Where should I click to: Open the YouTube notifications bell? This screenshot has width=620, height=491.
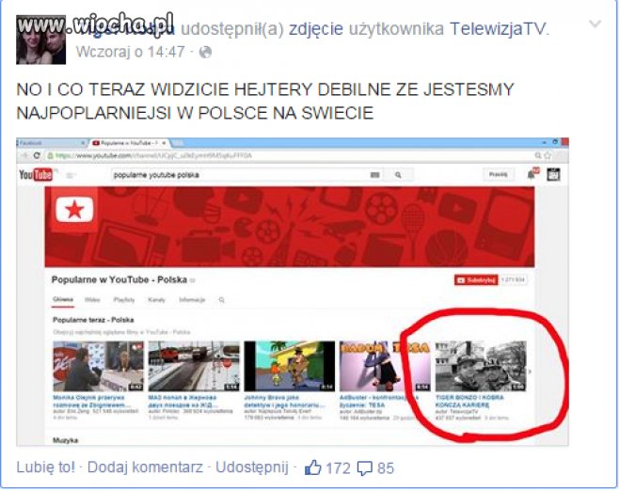tap(533, 174)
